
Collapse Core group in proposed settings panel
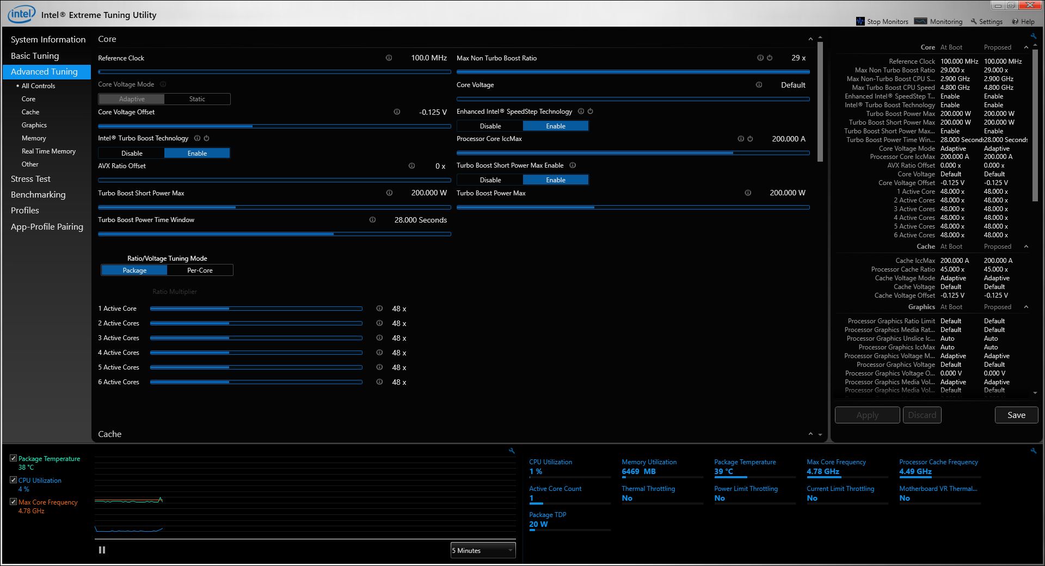point(1026,47)
